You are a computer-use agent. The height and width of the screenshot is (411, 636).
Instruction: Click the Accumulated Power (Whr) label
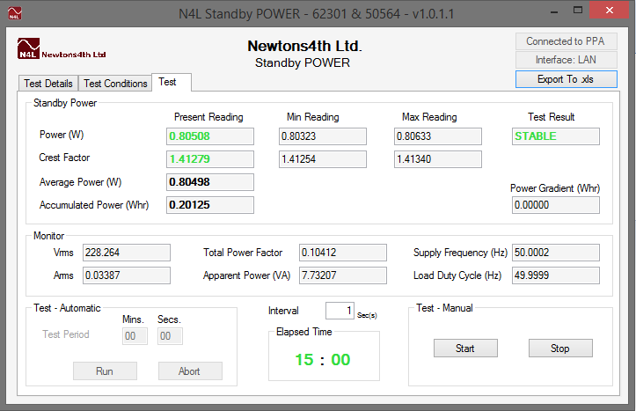click(94, 205)
